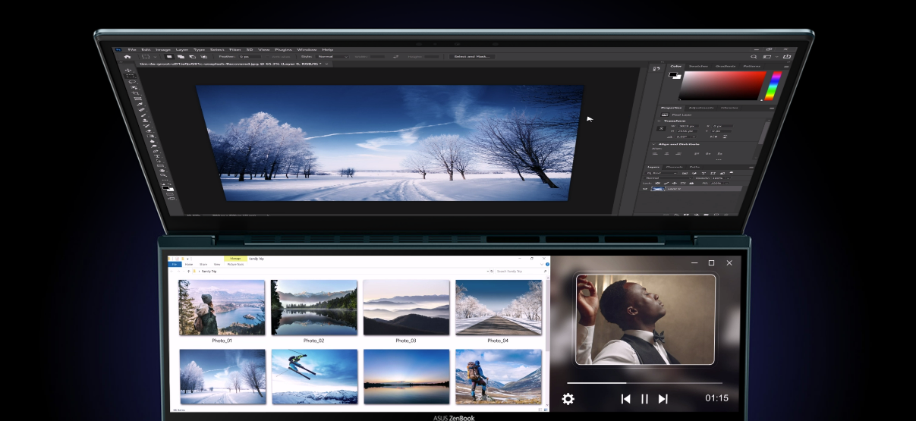Screen dimensions: 916x421
Task: Open the media player settings gear
Action: click(x=568, y=399)
